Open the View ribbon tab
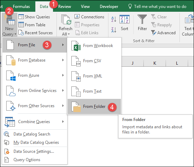 (85, 7)
